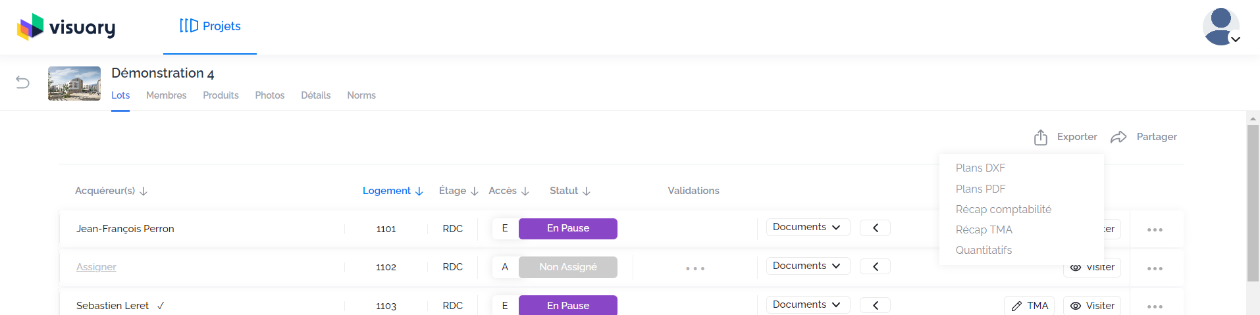This screenshot has width=1260, height=315.
Task: Click the Partager forward arrow icon
Action: pyautogui.click(x=1118, y=137)
